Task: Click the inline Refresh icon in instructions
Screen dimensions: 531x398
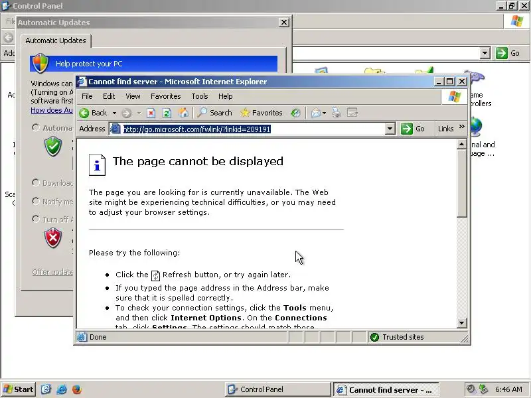Action: [x=155, y=275]
